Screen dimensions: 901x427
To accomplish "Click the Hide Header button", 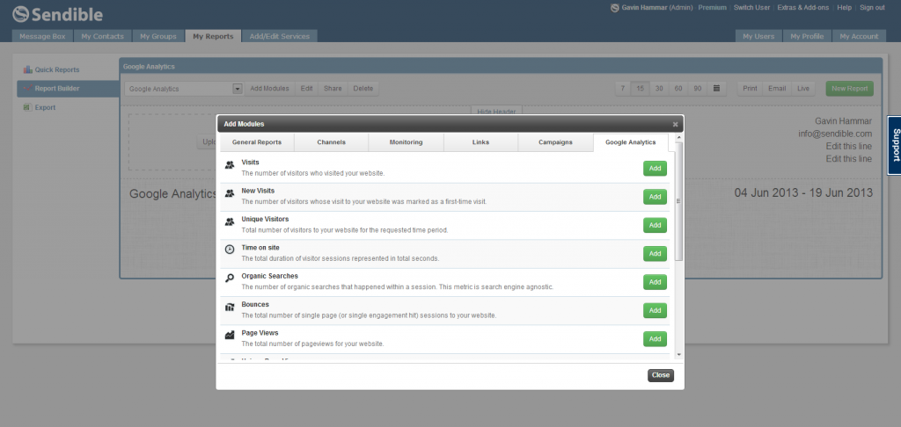I will (496, 110).
